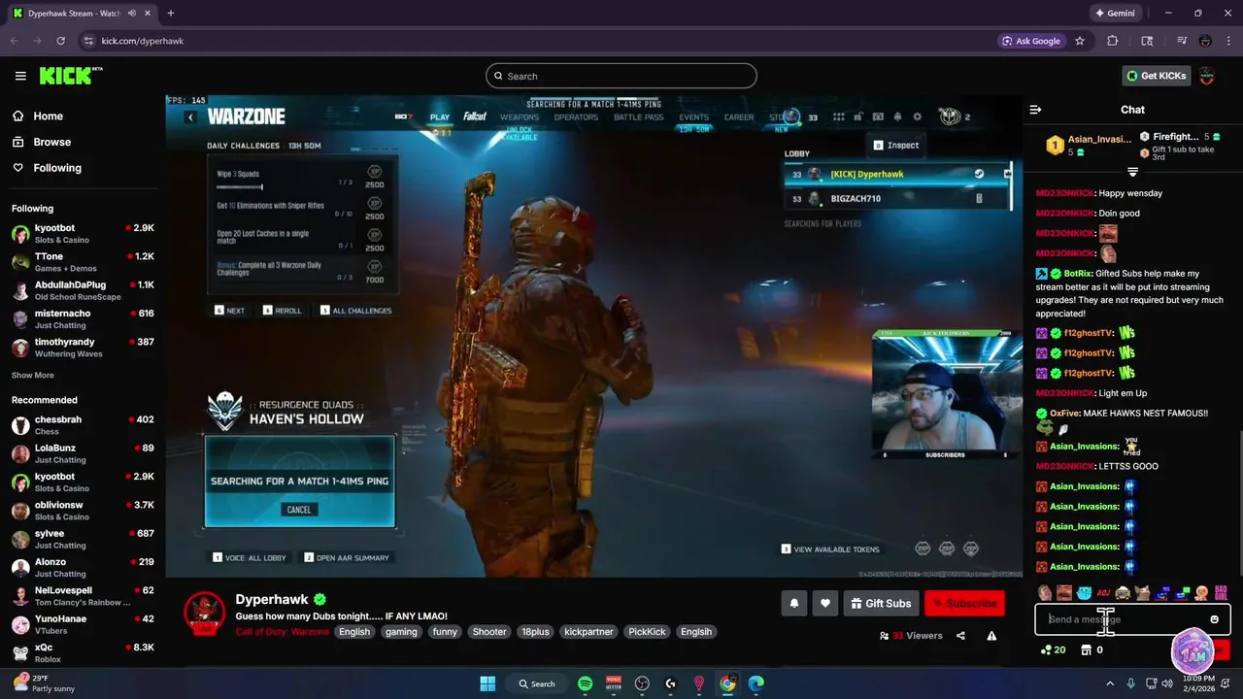
Task: Click the Ask Google button in address bar
Action: point(1031,41)
